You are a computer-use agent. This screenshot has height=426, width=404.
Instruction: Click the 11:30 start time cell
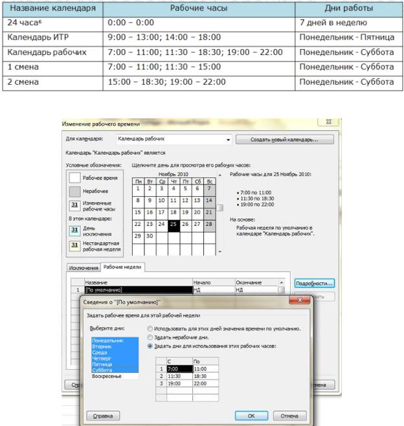[x=179, y=376]
